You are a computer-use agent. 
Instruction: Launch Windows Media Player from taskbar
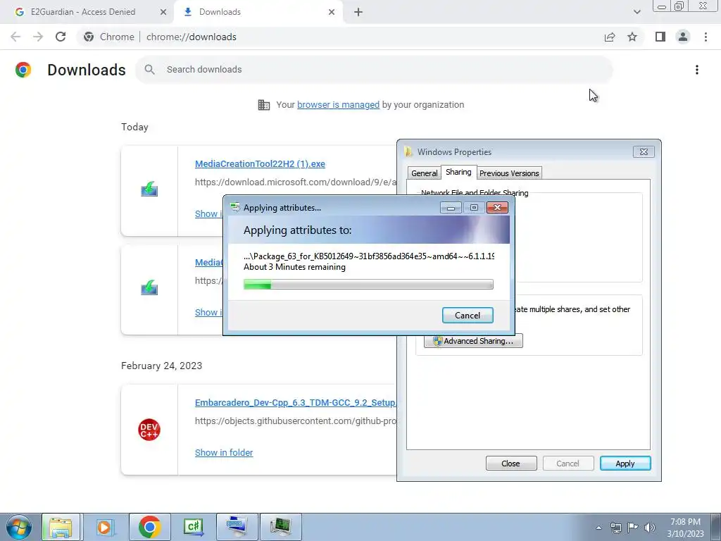coord(104,527)
